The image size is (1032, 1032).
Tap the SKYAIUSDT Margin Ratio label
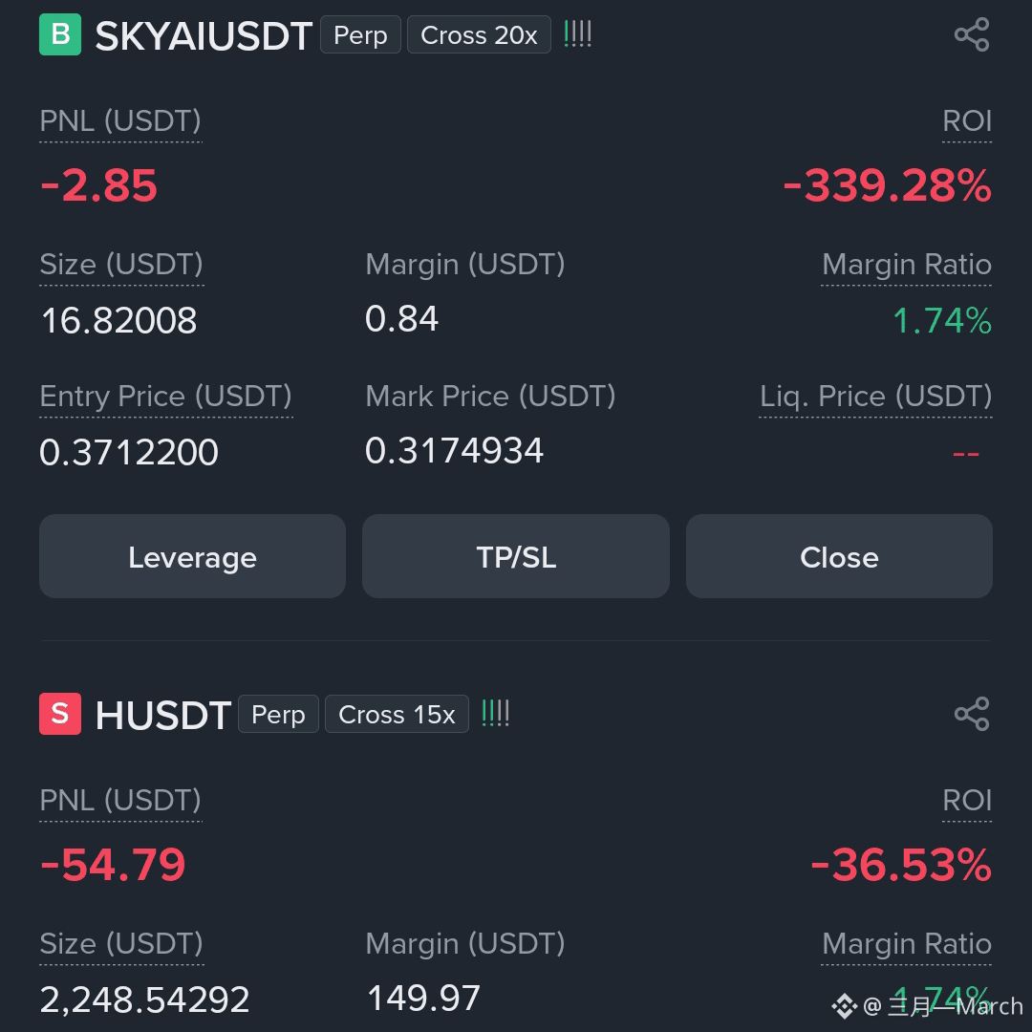(x=906, y=265)
